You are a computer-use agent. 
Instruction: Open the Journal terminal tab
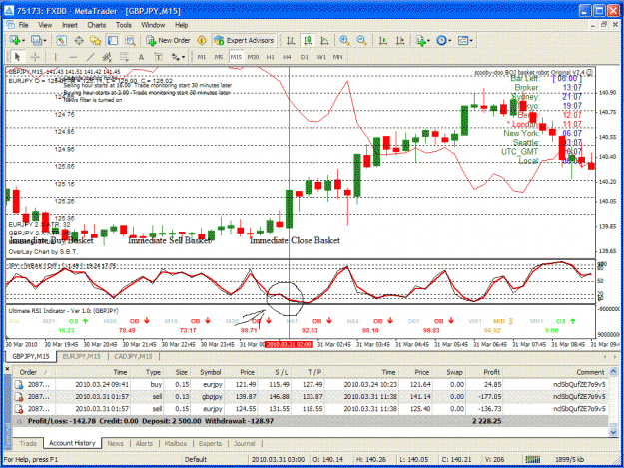coord(244,443)
